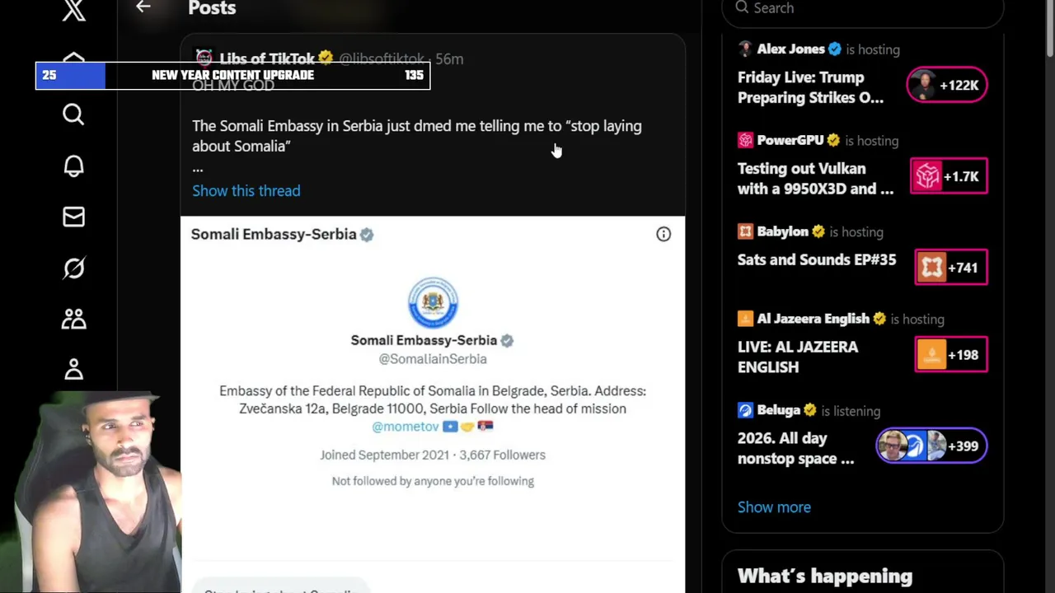The width and height of the screenshot is (1055, 593).
Task: Join Al Jazeera English +198 live
Action: coord(950,355)
